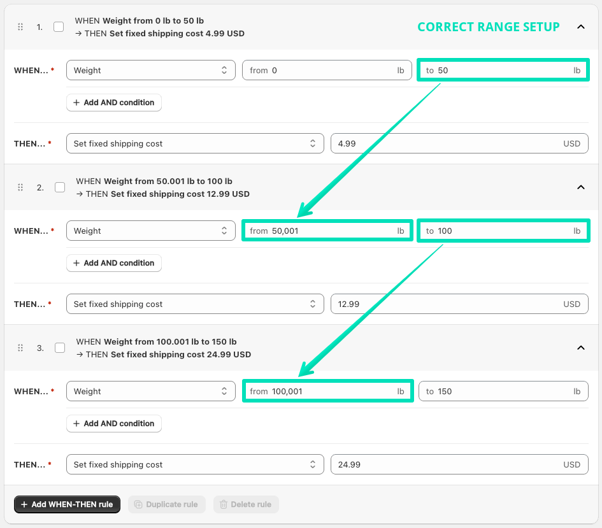Click the 4.99 USD cost field in rule 1
This screenshot has width=602, height=528.
(459, 143)
